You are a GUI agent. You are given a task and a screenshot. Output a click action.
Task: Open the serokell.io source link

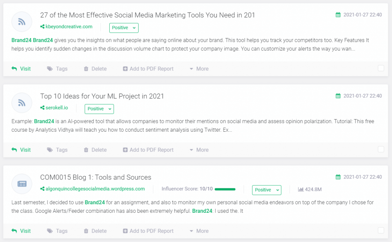pyautogui.click(x=57, y=108)
